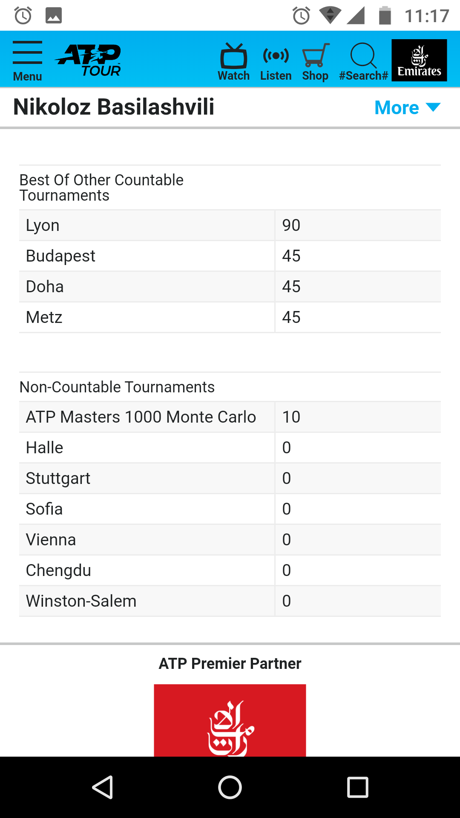Image resolution: width=460 pixels, height=818 pixels.
Task: Open the recent apps square button
Action: pyautogui.click(x=358, y=787)
